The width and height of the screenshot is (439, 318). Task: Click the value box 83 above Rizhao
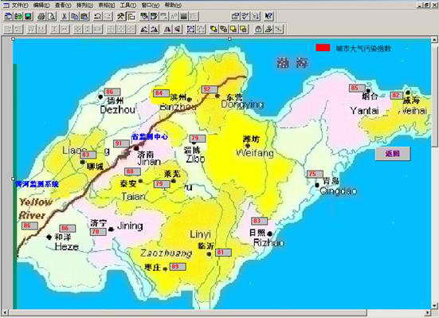pos(259,221)
